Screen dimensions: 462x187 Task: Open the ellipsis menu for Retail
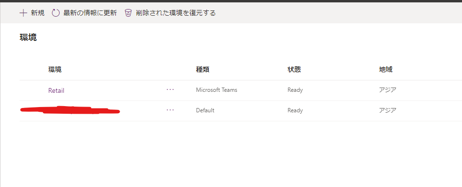click(x=170, y=89)
